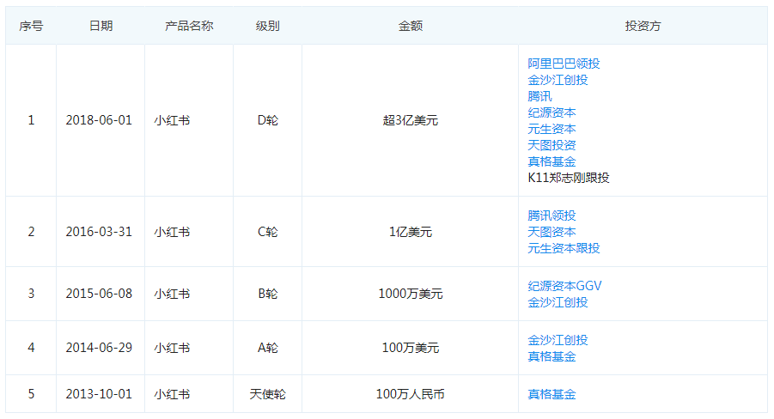This screenshot has height=419, width=774.
Task: Open 金沙江创投 link in the D轮 row
Action: 558,80
